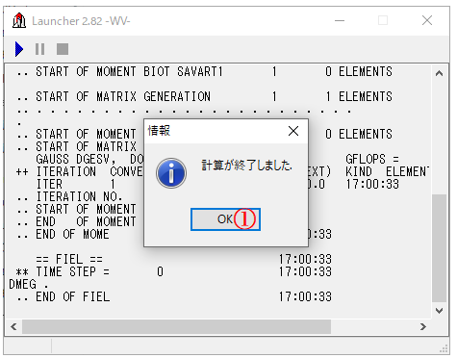The image size is (457, 358).
Task: Click the ITERATION NO. log line
Action: (x=69, y=196)
